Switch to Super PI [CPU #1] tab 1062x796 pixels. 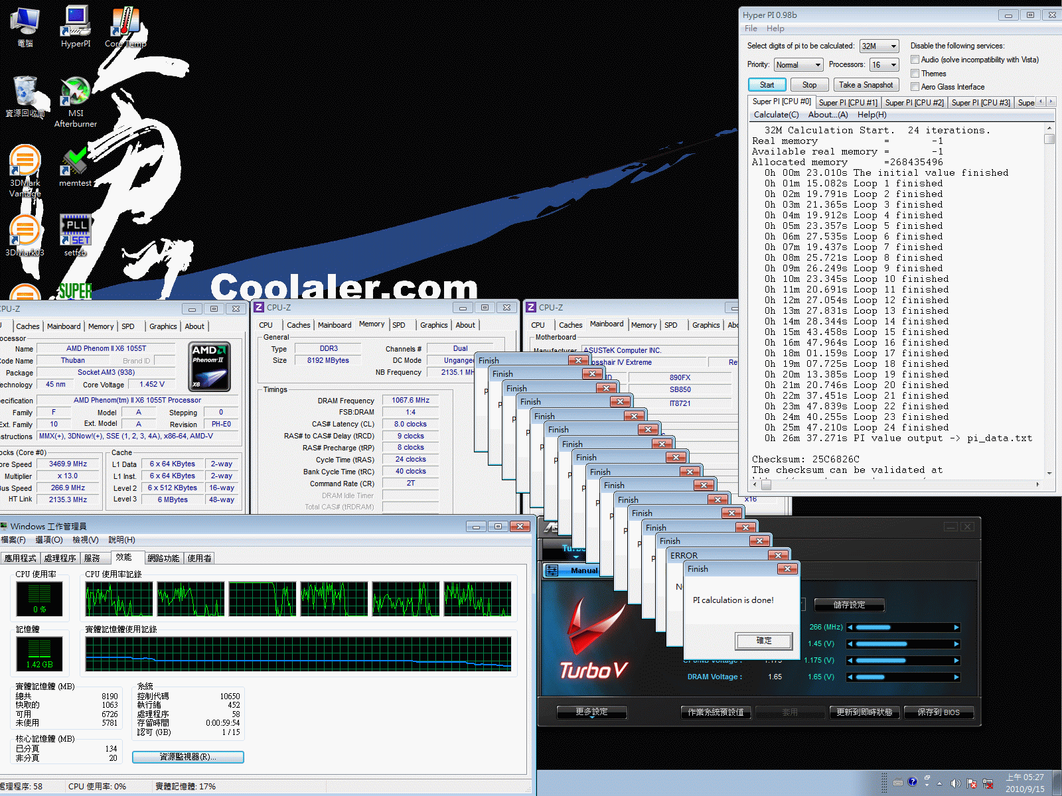pos(848,103)
